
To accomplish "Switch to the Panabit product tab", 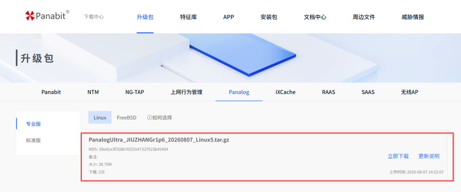I will [51, 92].
